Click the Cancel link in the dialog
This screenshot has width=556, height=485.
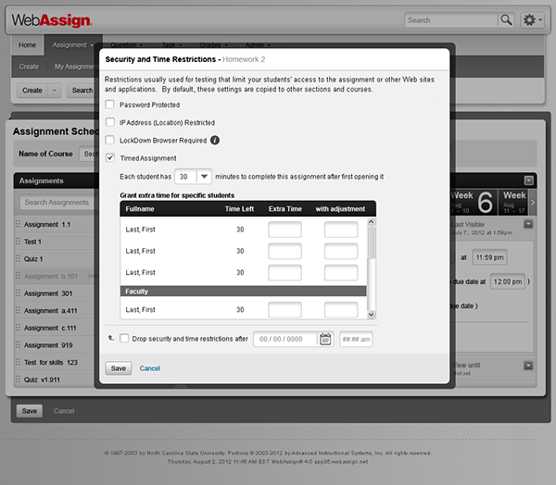[149, 368]
